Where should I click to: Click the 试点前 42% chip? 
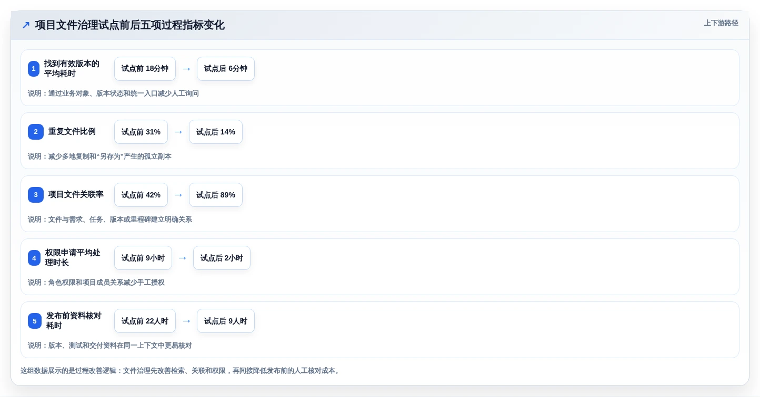click(x=141, y=195)
